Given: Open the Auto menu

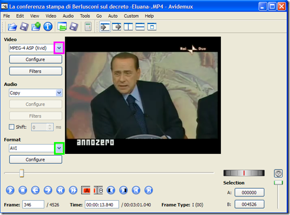Looking at the screenshot, I should click(113, 16).
